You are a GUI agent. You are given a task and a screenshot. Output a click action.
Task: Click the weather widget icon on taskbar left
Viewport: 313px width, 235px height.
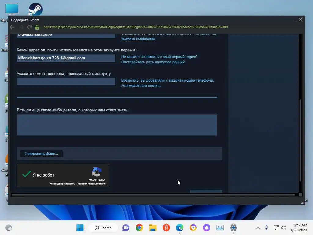coord(9,228)
